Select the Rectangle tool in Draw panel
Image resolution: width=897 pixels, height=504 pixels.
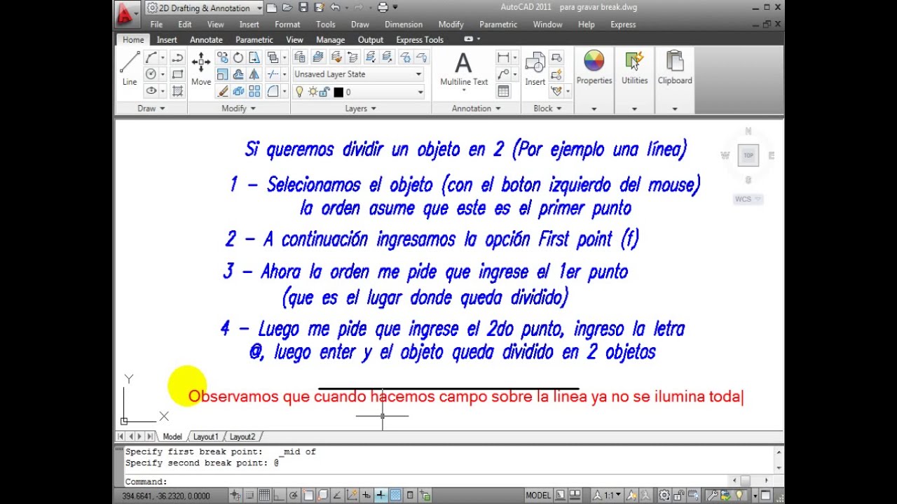point(177,74)
